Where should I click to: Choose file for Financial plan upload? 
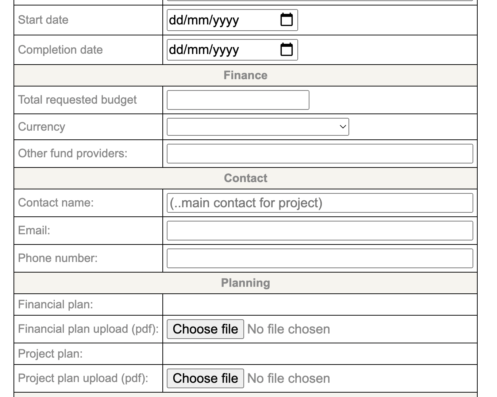205,329
